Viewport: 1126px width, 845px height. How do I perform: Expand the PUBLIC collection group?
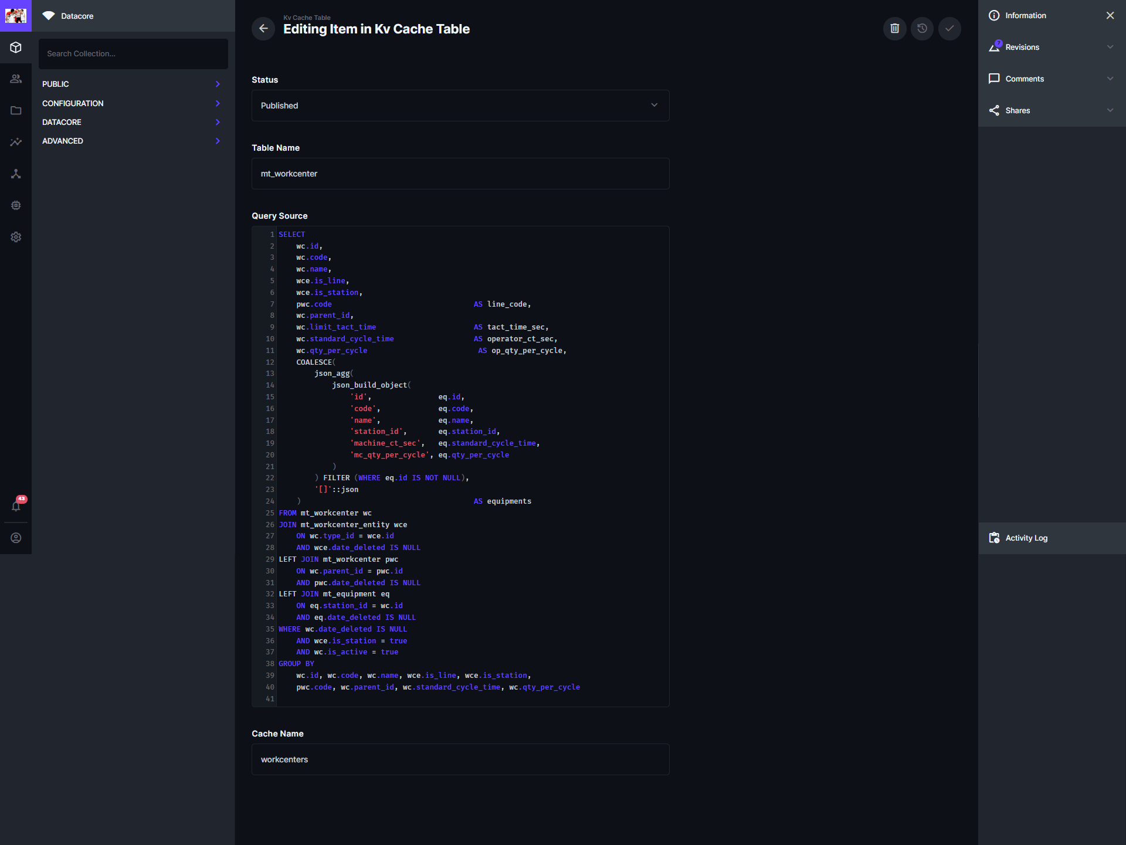coord(133,84)
